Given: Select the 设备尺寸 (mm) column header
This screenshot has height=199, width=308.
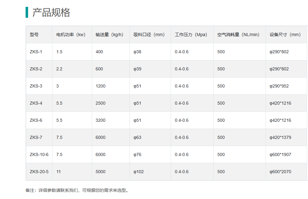Looking at the screenshot, I should 285,35.
